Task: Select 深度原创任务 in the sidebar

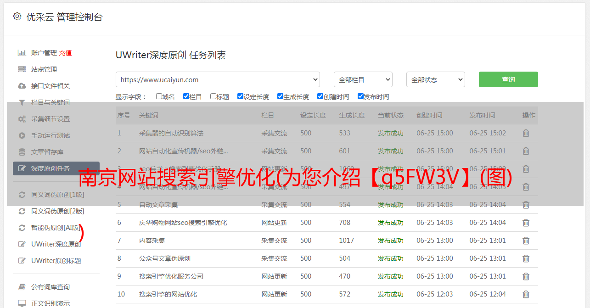Action: [56, 168]
